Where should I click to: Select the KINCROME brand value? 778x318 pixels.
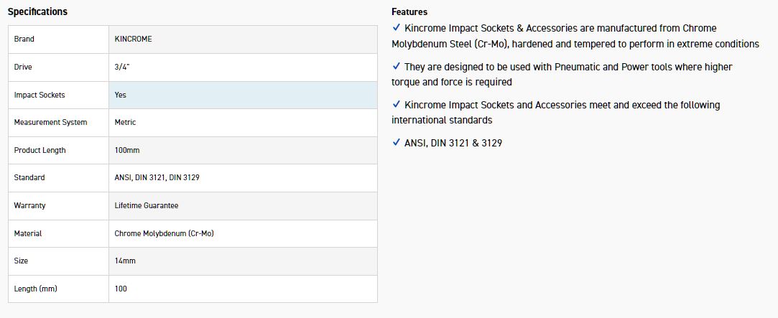click(x=134, y=39)
